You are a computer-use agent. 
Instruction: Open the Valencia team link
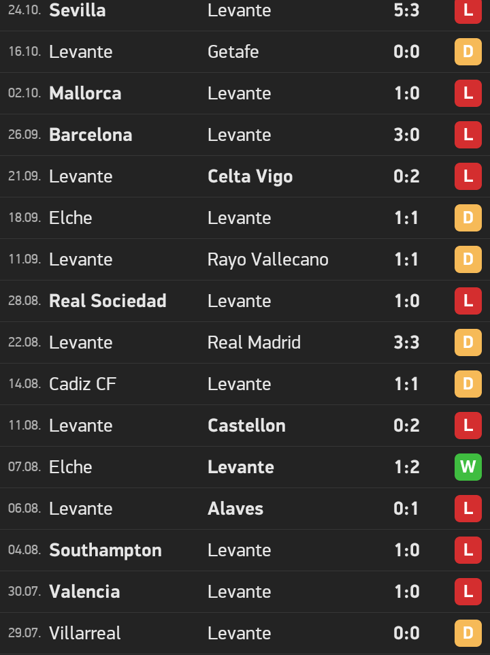click(x=84, y=592)
